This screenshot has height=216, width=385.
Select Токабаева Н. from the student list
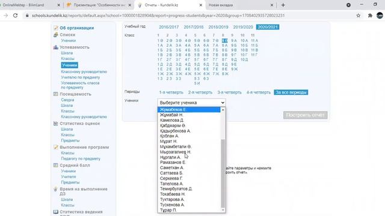point(189,194)
